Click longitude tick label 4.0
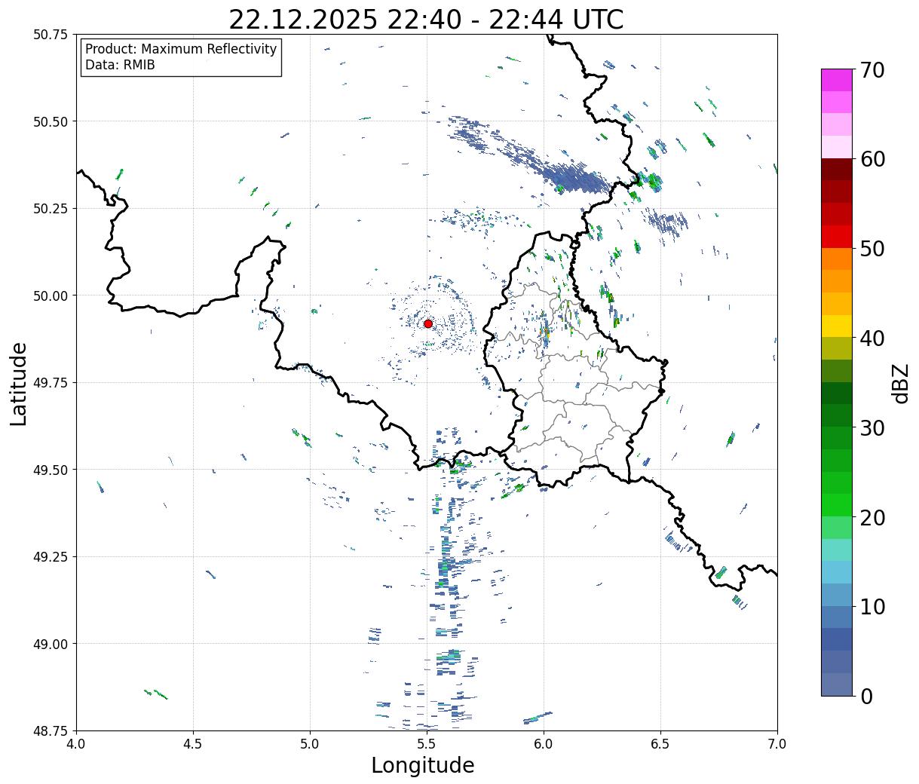This screenshot has height=784, width=919. [x=76, y=744]
